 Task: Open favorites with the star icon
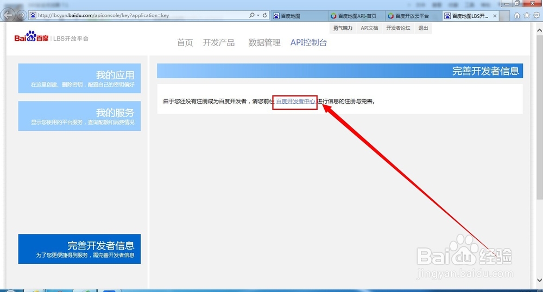pos(527,15)
